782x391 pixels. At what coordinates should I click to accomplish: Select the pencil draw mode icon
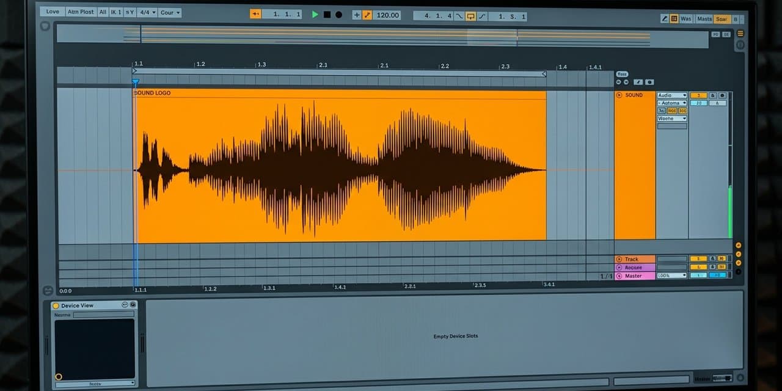coord(665,19)
